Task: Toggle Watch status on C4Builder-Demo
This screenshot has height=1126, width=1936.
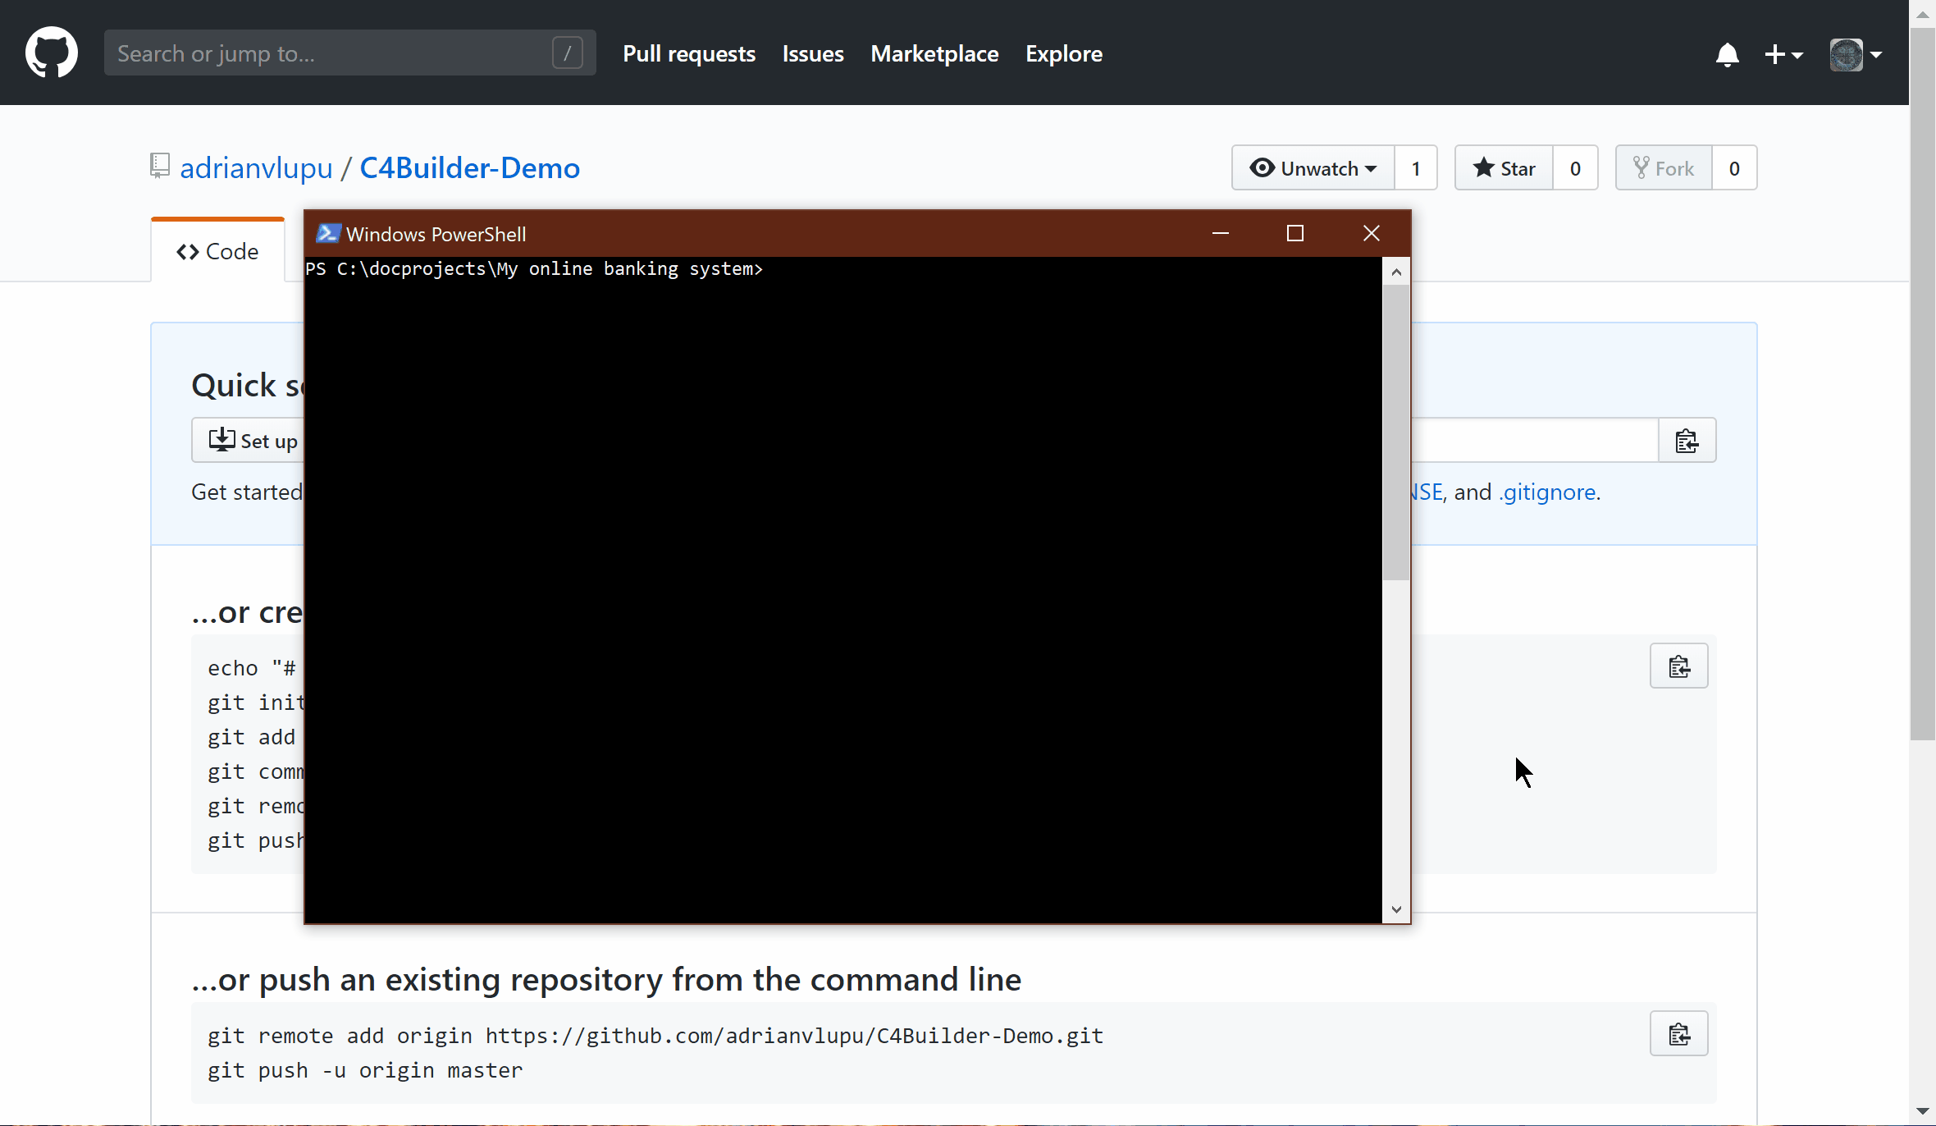Action: point(1312,167)
